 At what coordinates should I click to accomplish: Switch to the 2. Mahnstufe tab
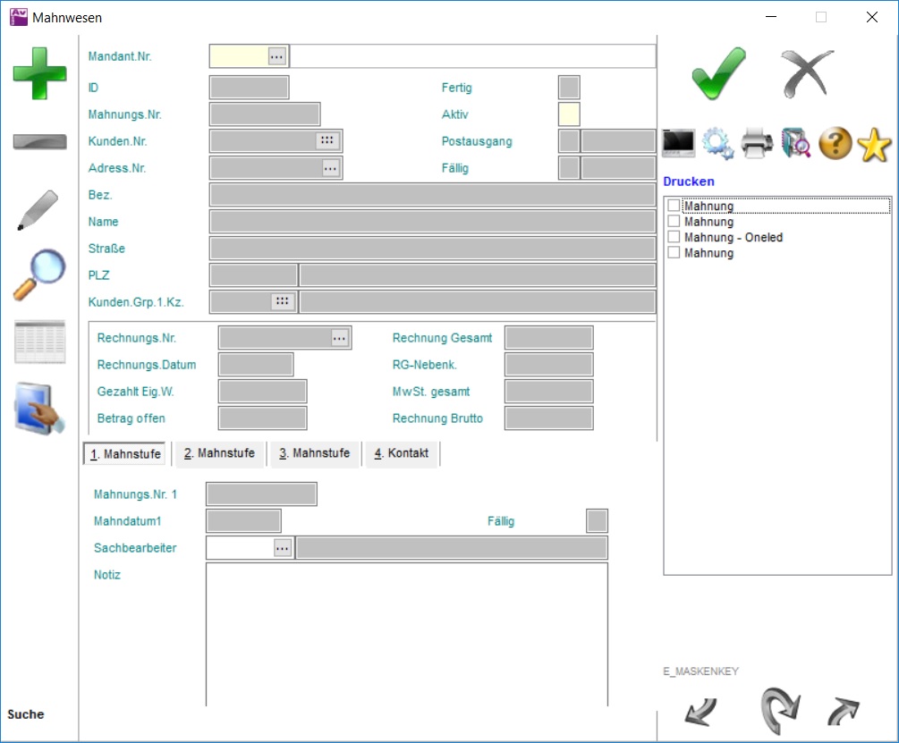point(220,453)
